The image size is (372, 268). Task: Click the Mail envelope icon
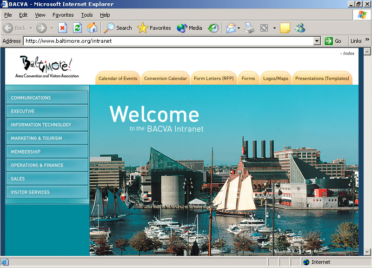click(x=231, y=28)
